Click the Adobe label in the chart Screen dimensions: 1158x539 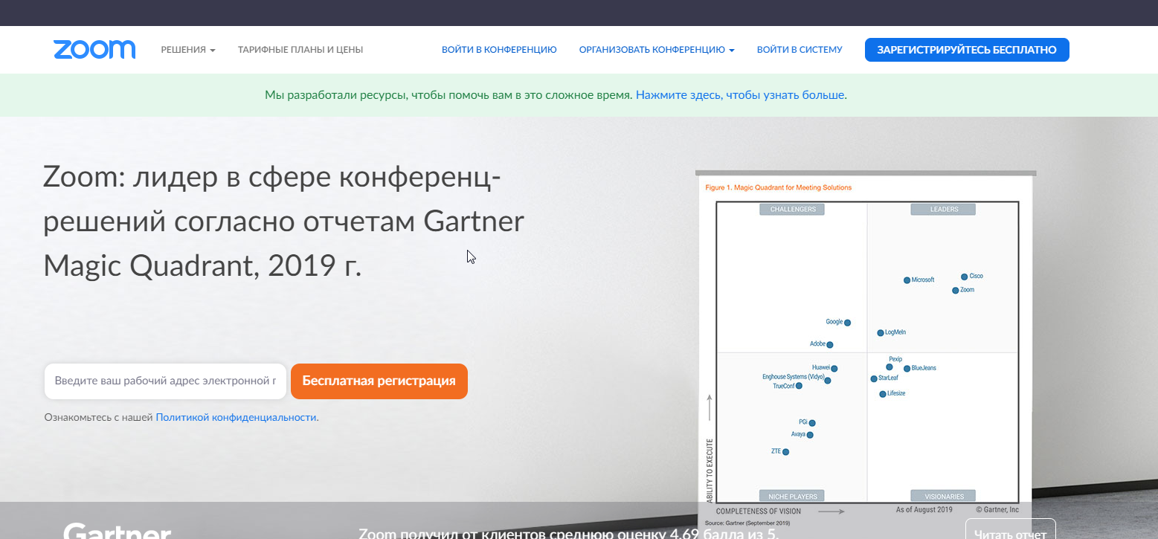[817, 344]
